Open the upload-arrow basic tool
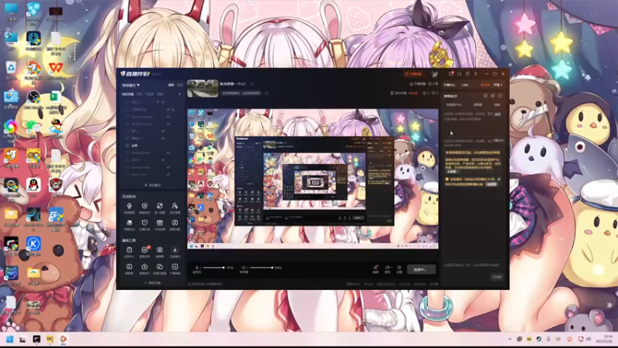The height and width of the screenshot is (348, 618). pyautogui.click(x=175, y=252)
